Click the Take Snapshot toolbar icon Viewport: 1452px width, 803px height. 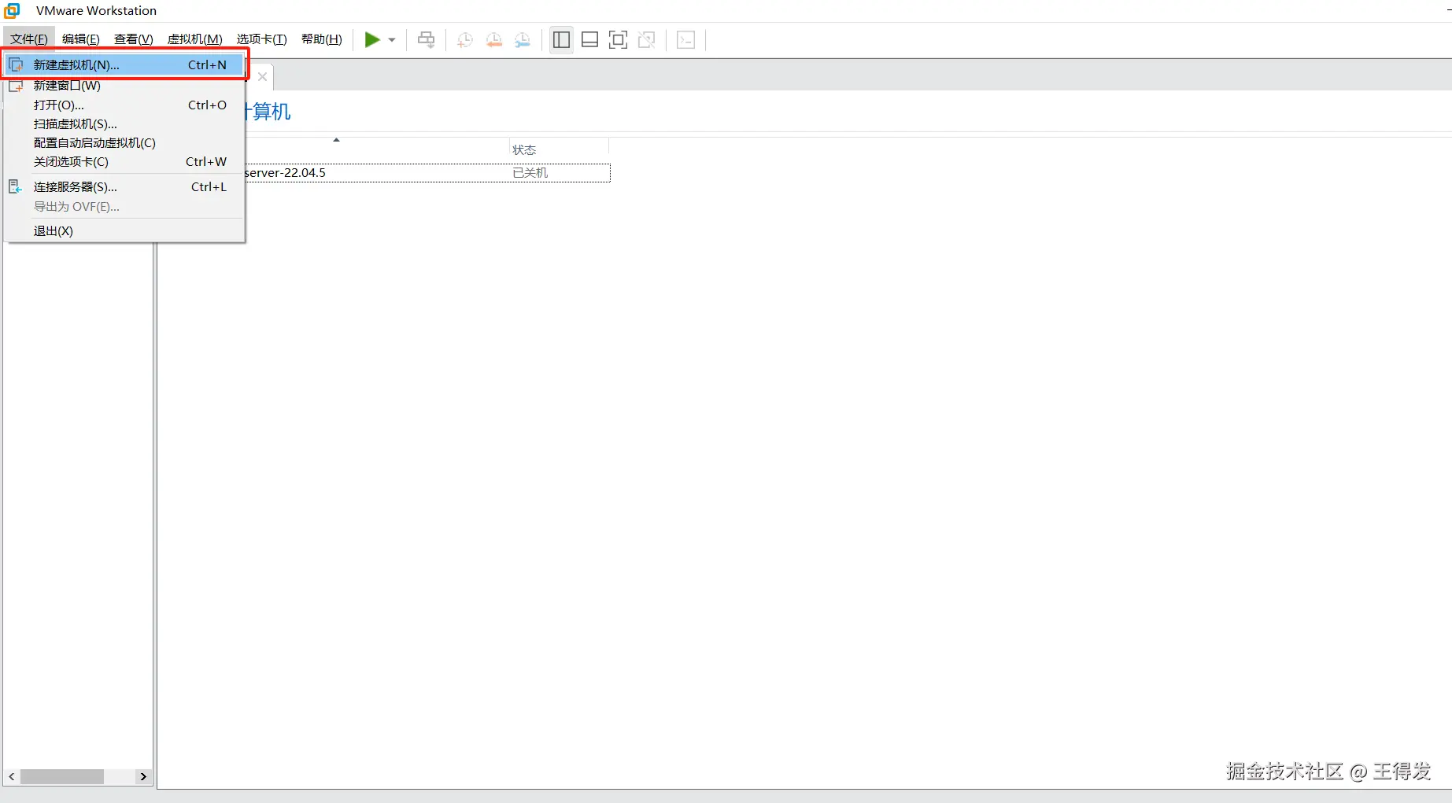coord(465,39)
